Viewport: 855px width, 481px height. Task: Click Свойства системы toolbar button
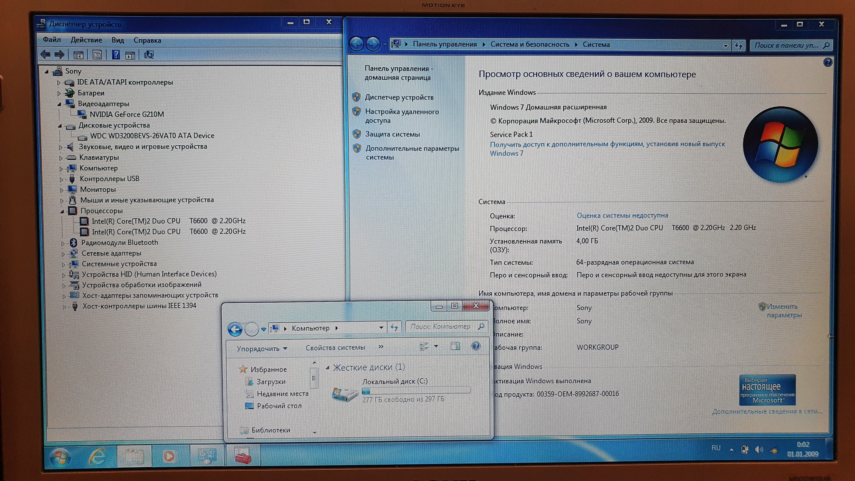pyautogui.click(x=335, y=347)
